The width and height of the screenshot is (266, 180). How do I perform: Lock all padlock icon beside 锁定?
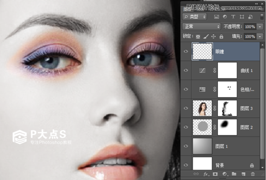[221, 36]
